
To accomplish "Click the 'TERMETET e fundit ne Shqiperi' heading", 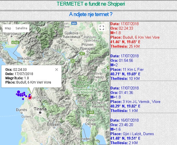I will pos(91,4).
